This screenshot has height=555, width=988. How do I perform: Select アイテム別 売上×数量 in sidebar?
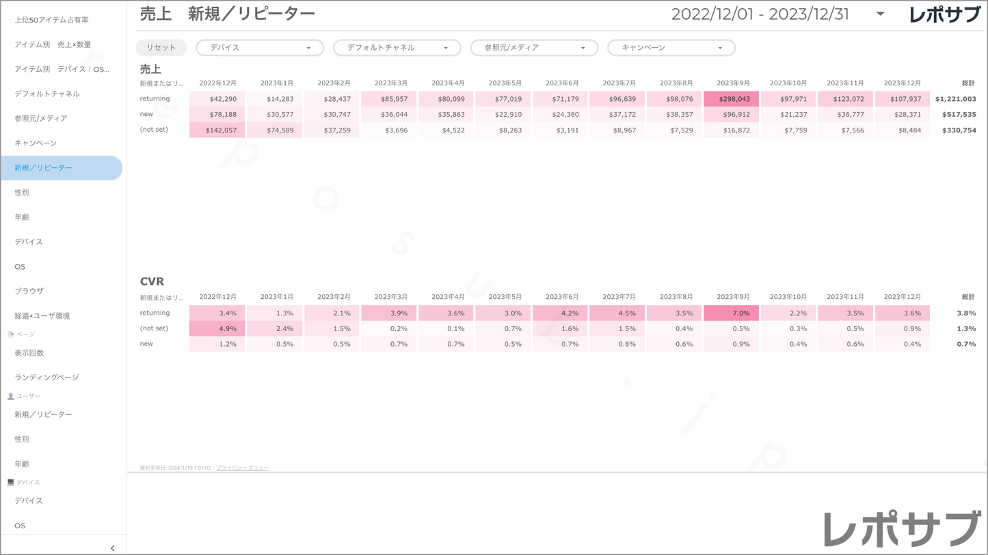pyautogui.click(x=53, y=44)
